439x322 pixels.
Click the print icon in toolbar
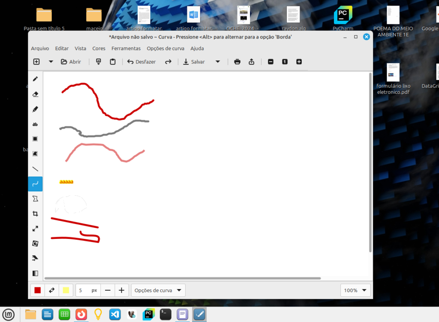[237, 62]
